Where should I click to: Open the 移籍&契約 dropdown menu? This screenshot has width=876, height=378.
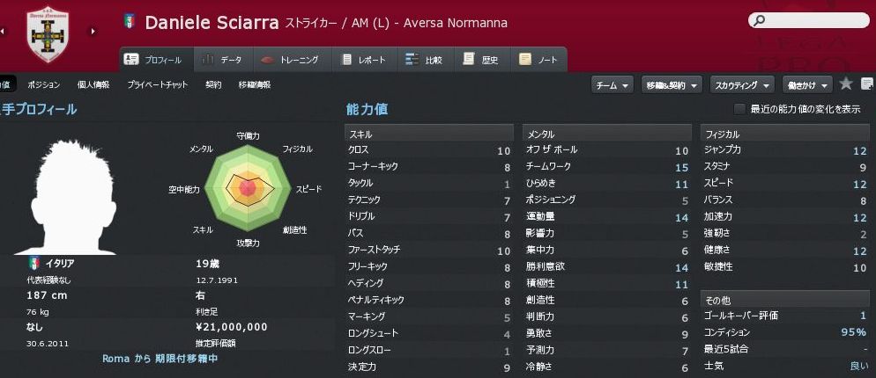672,84
